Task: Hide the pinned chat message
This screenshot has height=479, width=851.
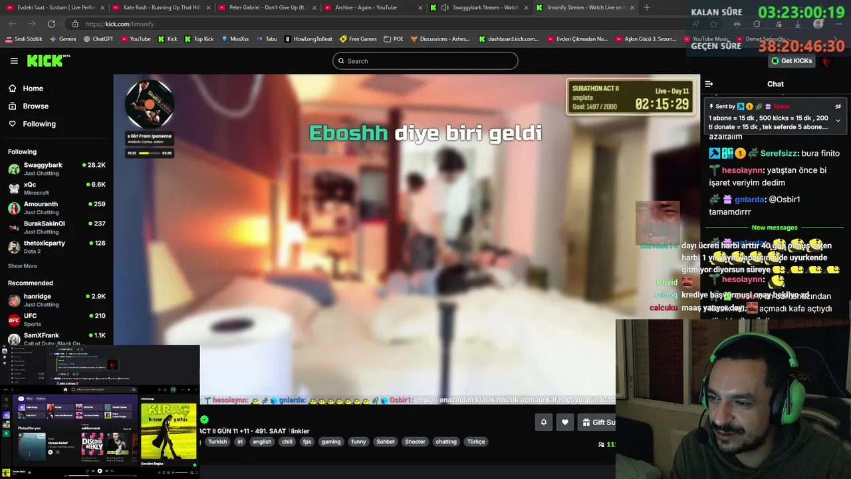Action: coord(838,106)
